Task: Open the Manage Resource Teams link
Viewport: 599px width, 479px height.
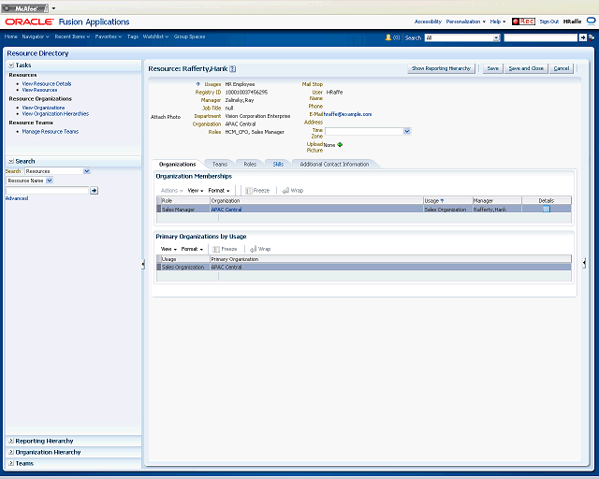Action: pyautogui.click(x=50, y=131)
